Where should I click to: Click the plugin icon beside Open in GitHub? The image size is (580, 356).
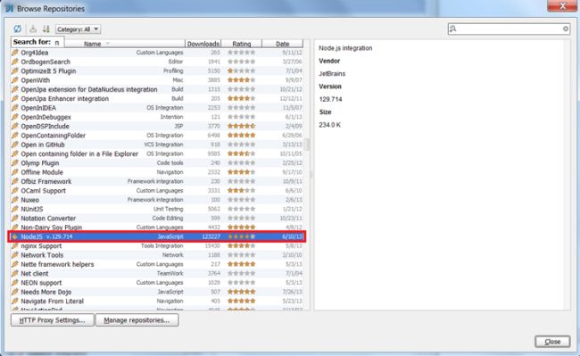click(x=15, y=145)
